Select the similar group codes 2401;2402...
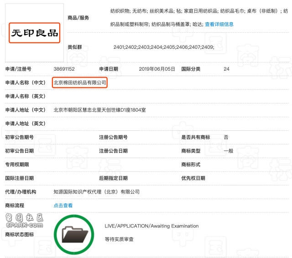Image resolution: width=292 pixels, height=258 pixels. [125, 47]
